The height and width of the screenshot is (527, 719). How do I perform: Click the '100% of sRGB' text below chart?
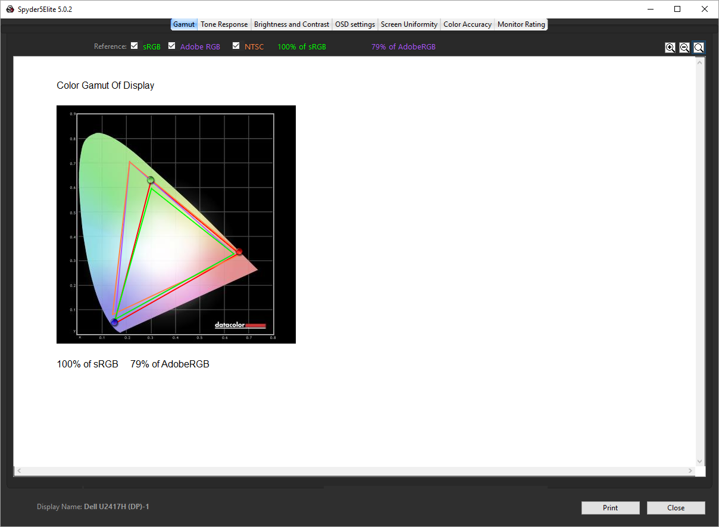[87, 364]
